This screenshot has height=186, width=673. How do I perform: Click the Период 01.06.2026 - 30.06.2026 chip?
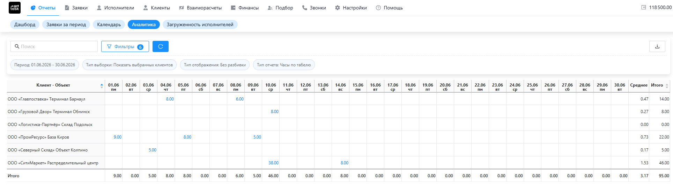click(45, 65)
